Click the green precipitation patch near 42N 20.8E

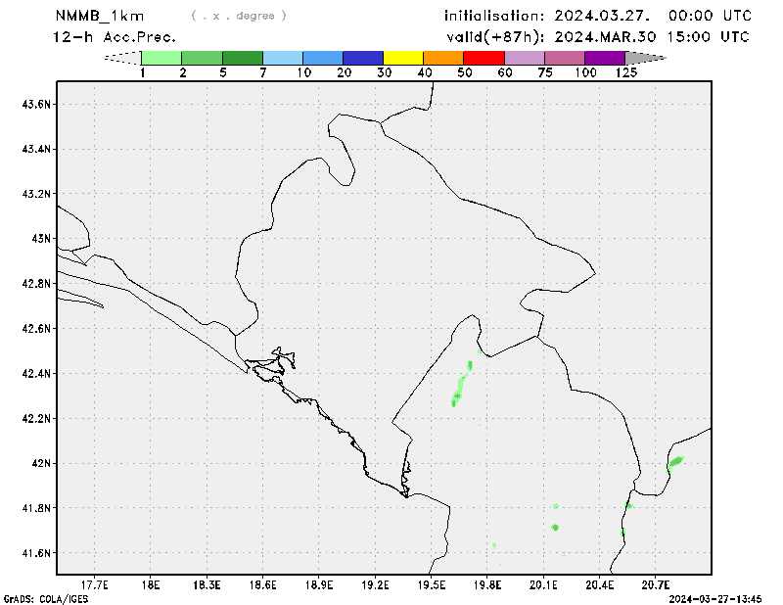674,462
